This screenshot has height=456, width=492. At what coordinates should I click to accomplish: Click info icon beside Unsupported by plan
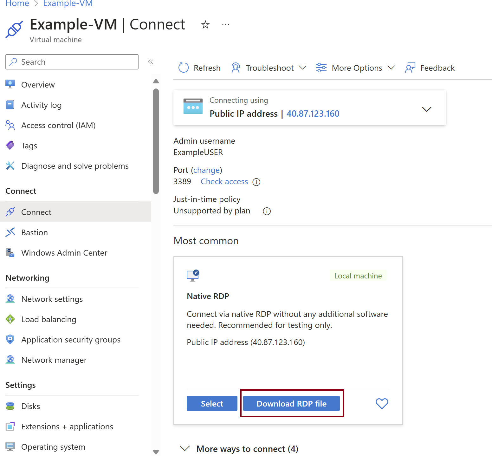267,211
